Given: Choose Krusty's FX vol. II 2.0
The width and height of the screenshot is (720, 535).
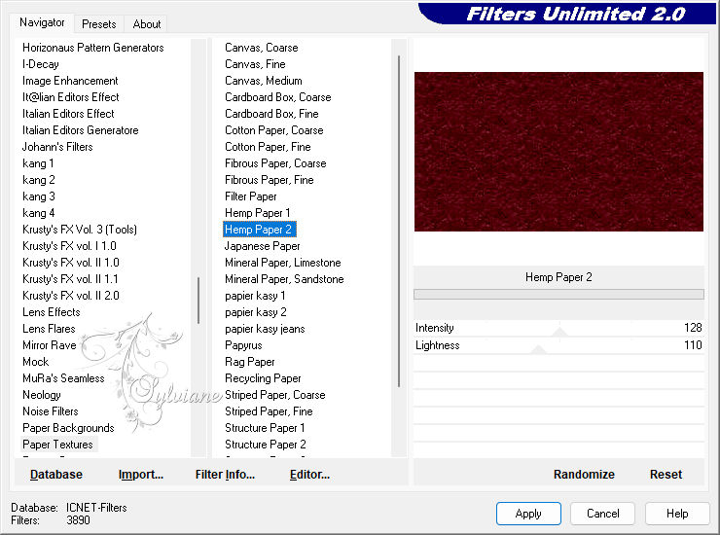Looking at the screenshot, I should tap(71, 296).
